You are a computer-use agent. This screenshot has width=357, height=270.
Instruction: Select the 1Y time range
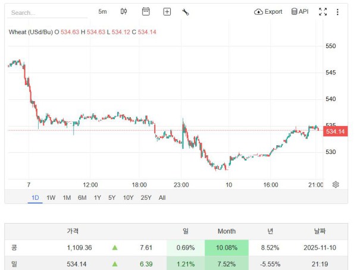tap(97, 197)
